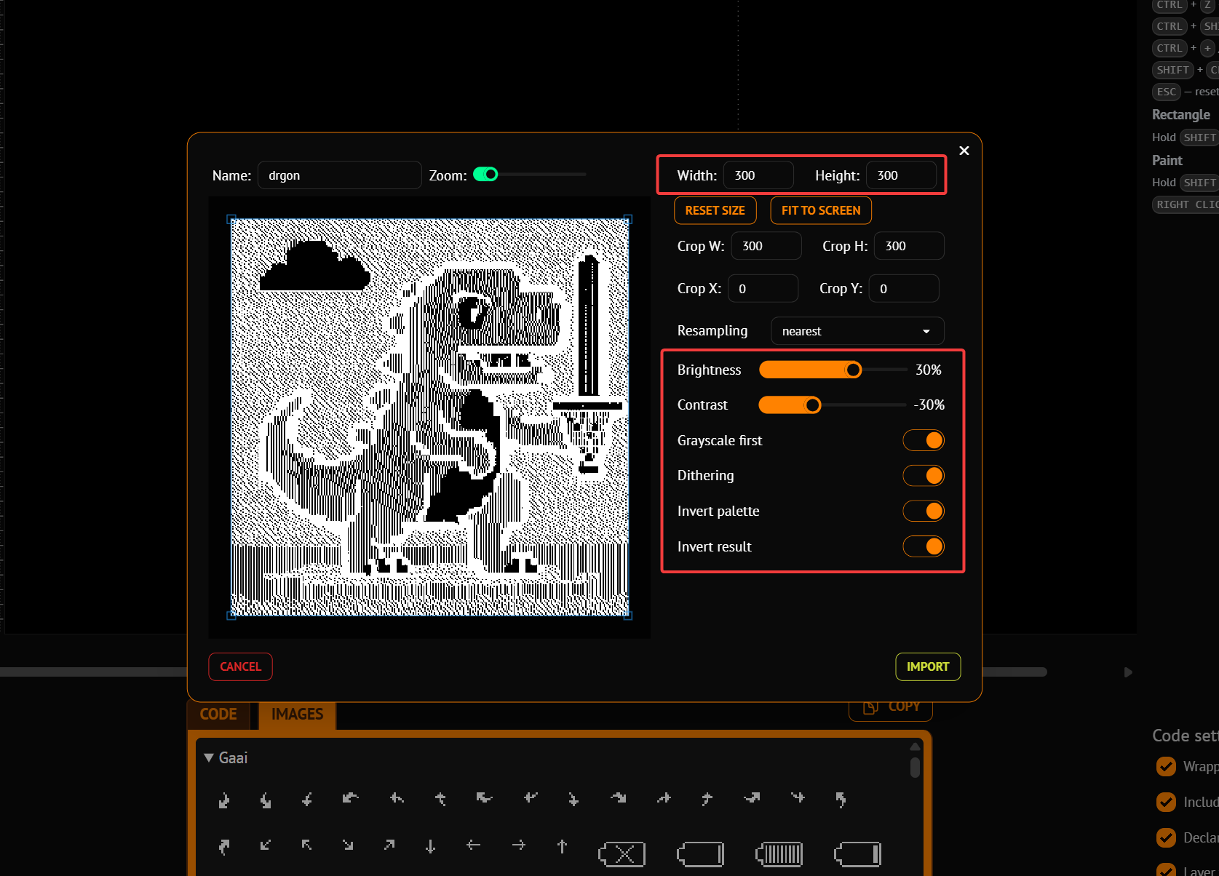This screenshot has height=876, width=1219.
Task: Disable Grayscale first toggle
Action: coord(924,440)
